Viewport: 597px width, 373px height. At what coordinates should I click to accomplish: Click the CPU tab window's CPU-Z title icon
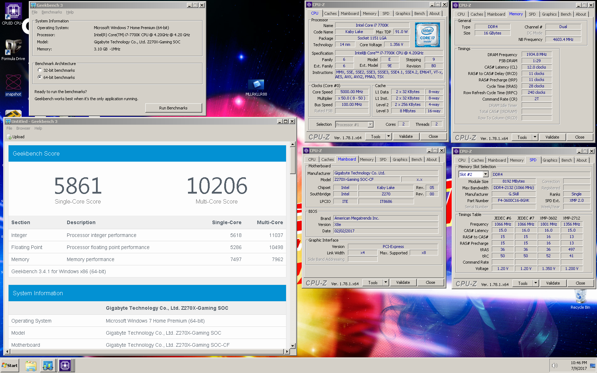(x=309, y=5)
